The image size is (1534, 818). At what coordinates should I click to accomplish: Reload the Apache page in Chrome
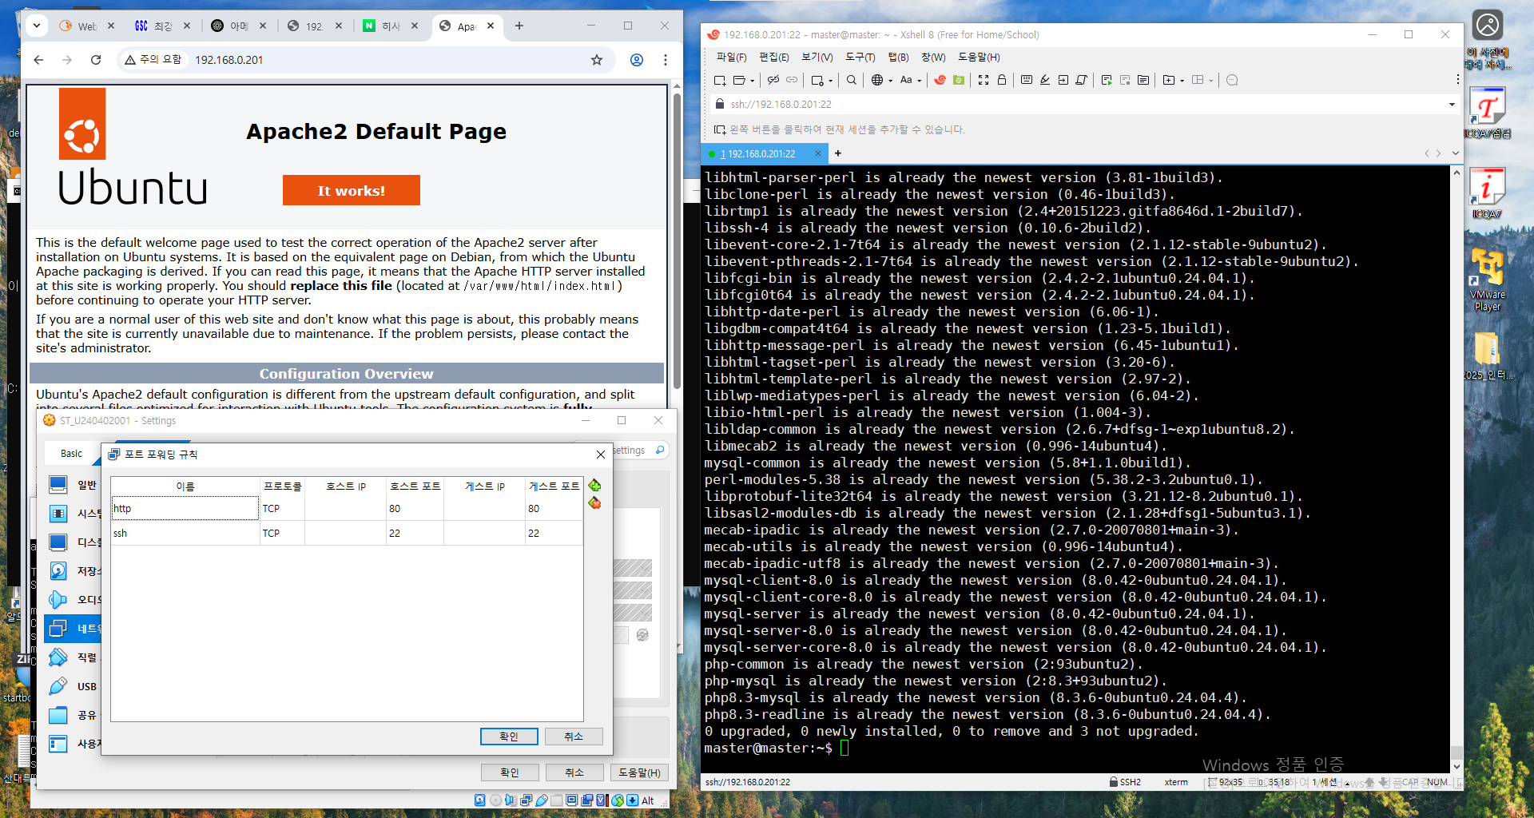[96, 60]
